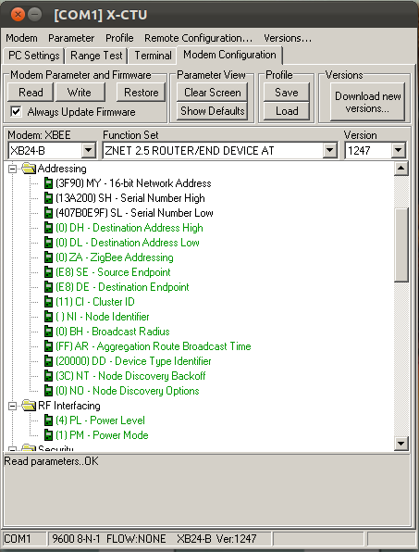
Task: Select (20000) DD - Device Type Identifier row
Action: tap(133, 361)
